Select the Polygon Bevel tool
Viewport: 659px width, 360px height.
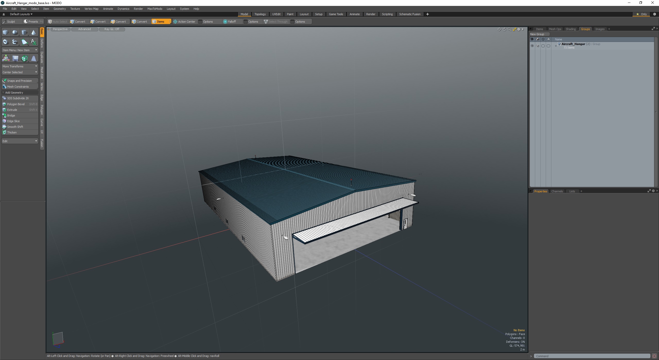(x=15, y=104)
